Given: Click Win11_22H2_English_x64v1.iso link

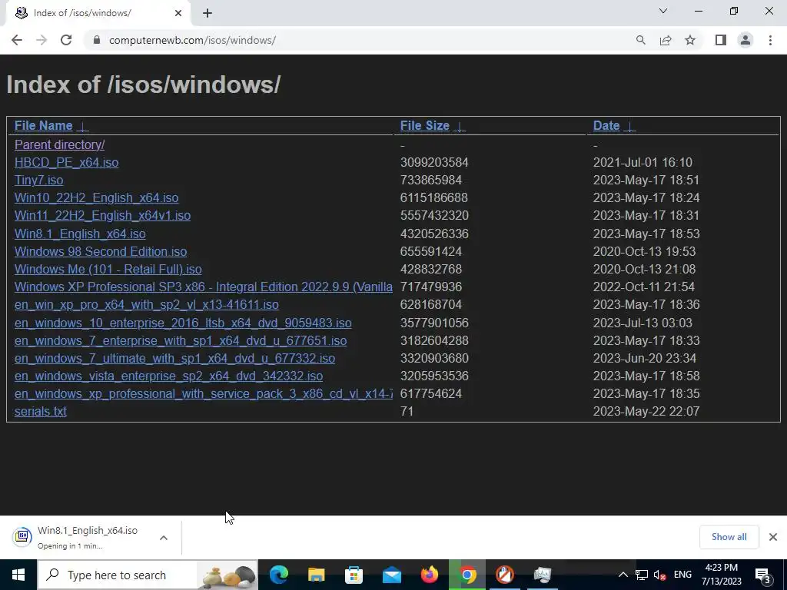Looking at the screenshot, I should point(102,215).
